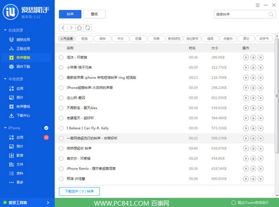Click the refresh icon in navigation bar
The width and height of the screenshot is (279, 207).
point(87,28)
